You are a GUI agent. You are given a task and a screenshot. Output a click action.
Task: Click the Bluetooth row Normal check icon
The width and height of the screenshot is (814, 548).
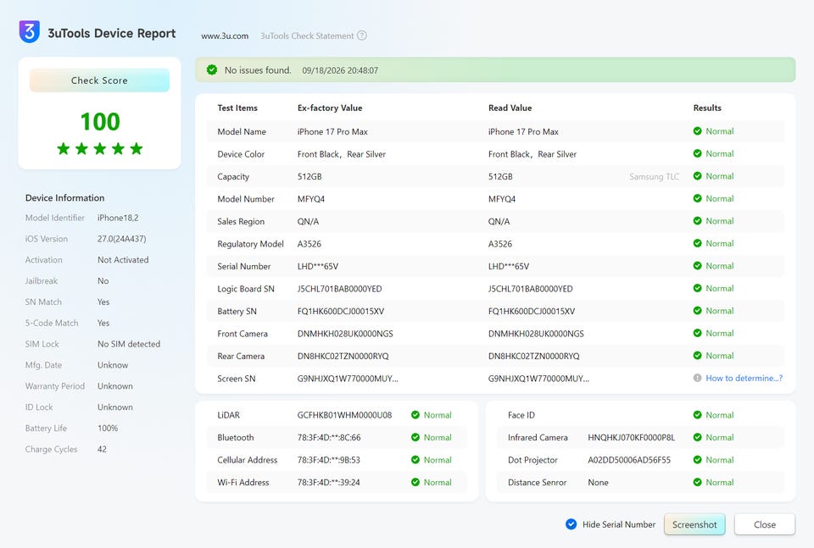[415, 437]
